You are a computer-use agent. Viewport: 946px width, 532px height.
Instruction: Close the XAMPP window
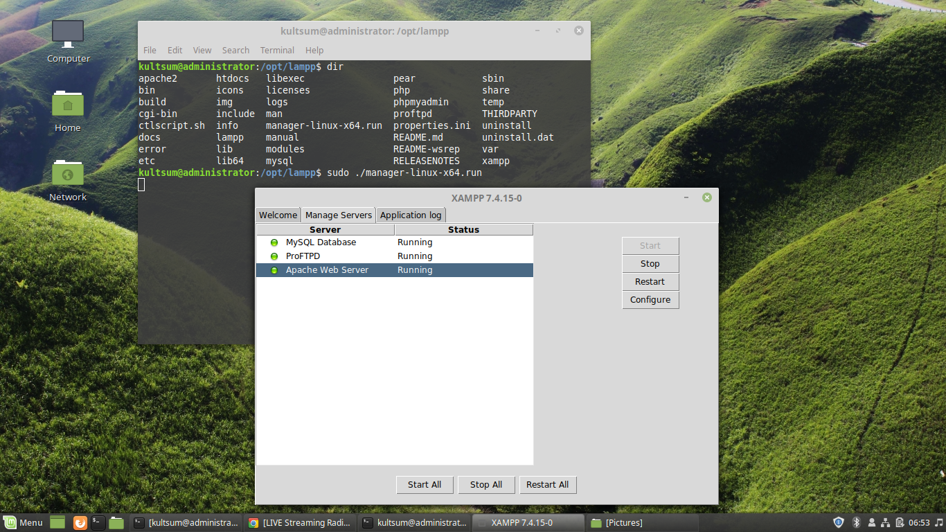[x=707, y=197]
